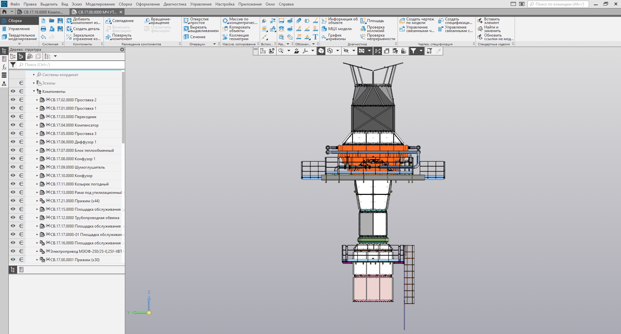621x334 pixels.
Task: Collapse the Компоненты tree node
Action: (34, 91)
